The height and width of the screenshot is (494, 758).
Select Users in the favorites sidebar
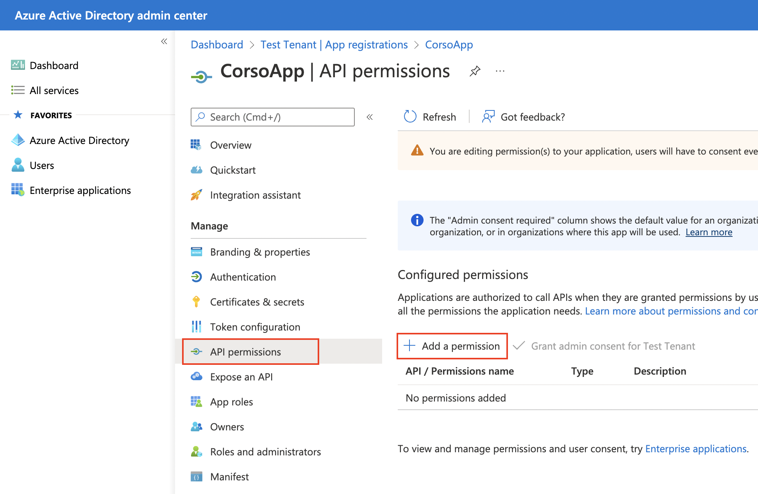tap(42, 165)
